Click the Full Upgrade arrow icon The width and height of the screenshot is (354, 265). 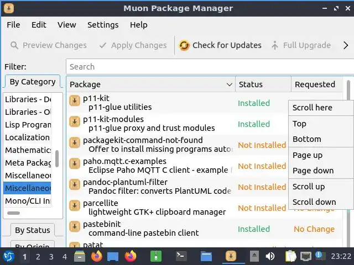(x=275, y=45)
